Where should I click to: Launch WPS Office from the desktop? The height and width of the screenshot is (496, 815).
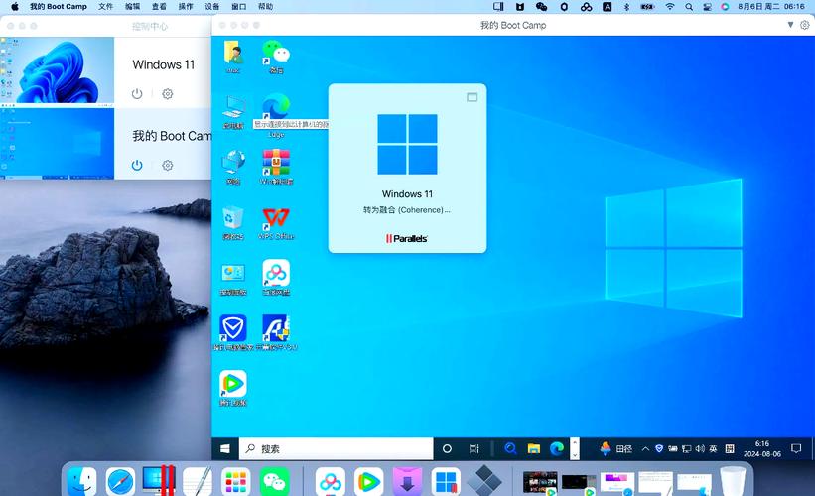pyautogui.click(x=276, y=222)
